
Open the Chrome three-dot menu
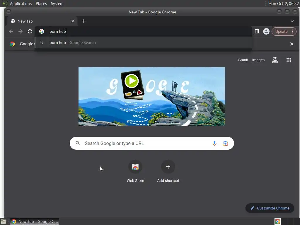coord(292,31)
